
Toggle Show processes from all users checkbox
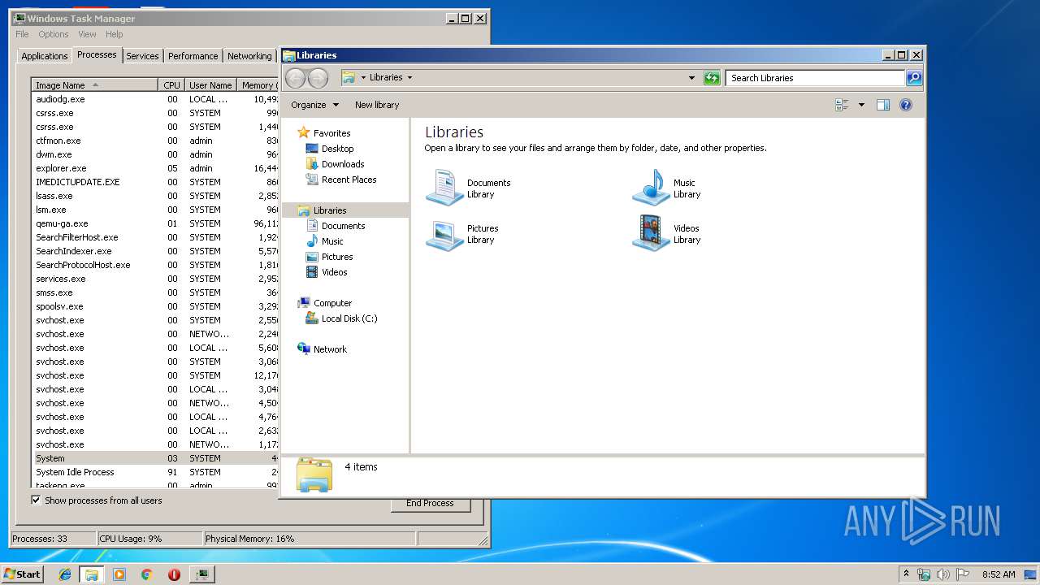tap(36, 500)
